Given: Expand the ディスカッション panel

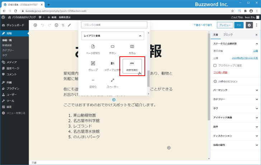Looking at the screenshot, I should coord(236,136).
